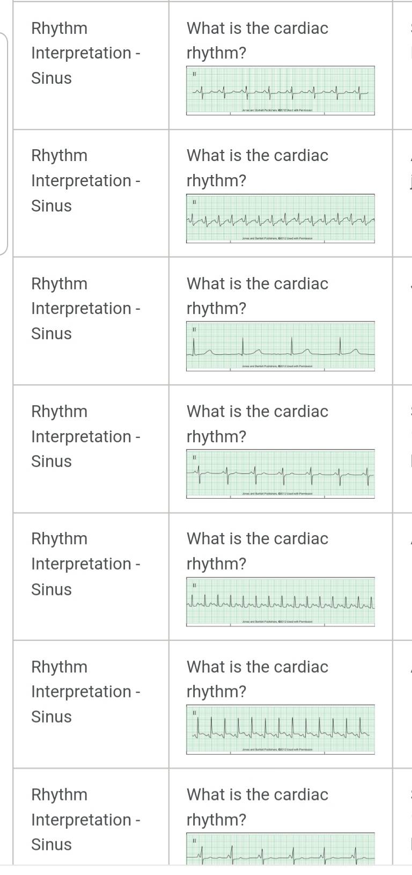
Task: Open the fourth ECG rhythm strip image
Action: point(281,473)
